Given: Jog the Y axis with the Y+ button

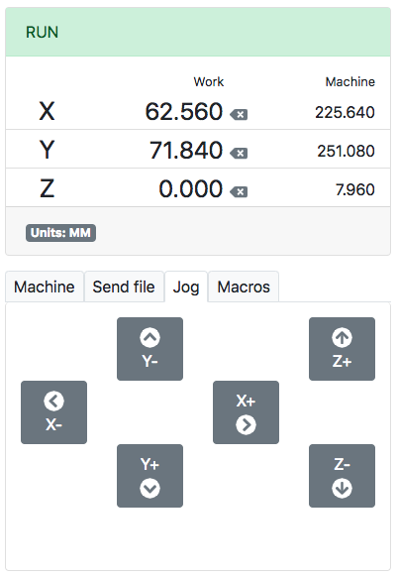Looking at the screenshot, I should [149, 476].
